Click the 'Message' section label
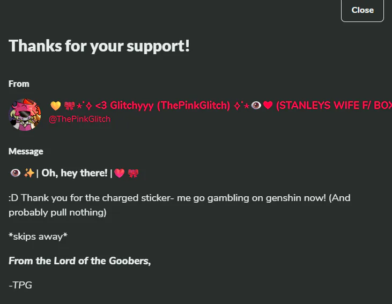The width and height of the screenshot is (392, 304). pyautogui.click(x=26, y=152)
